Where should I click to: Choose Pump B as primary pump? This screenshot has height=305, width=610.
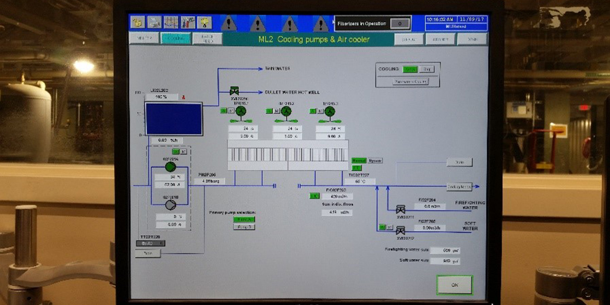(244, 227)
